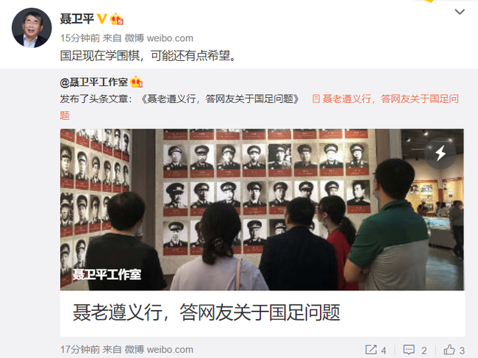Expand the post options chevron menu

pos(460,12)
